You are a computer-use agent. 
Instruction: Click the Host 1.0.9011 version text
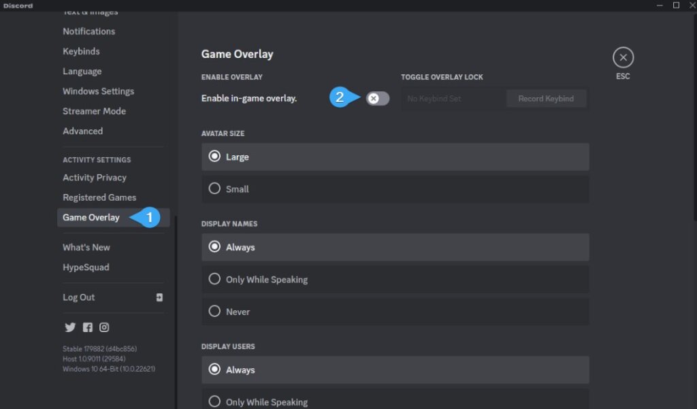tap(94, 359)
